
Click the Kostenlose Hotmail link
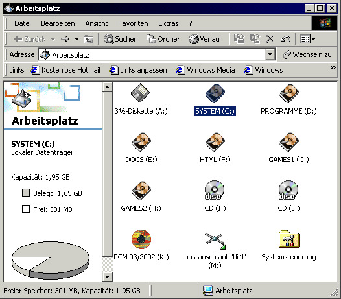pos(65,70)
